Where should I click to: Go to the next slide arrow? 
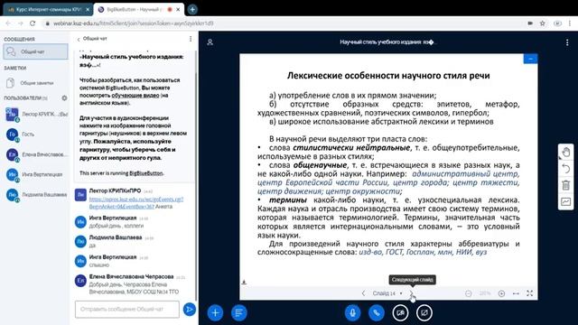coord(412,293)
